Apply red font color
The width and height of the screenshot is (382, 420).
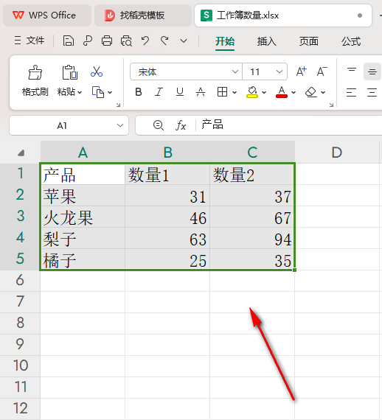pos(282,92)
